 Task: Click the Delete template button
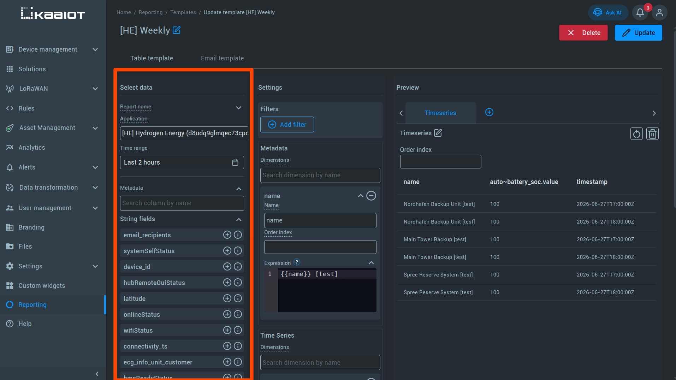[583, 32]
